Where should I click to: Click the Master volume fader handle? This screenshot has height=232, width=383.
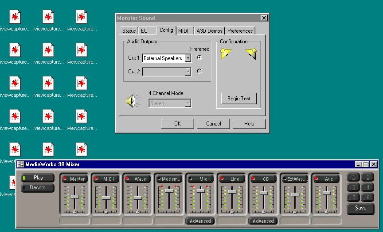pos(75,197)
